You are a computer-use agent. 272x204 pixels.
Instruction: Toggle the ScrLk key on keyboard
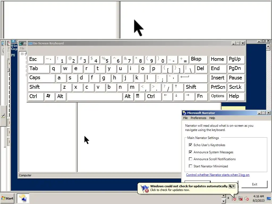point(236,87)
